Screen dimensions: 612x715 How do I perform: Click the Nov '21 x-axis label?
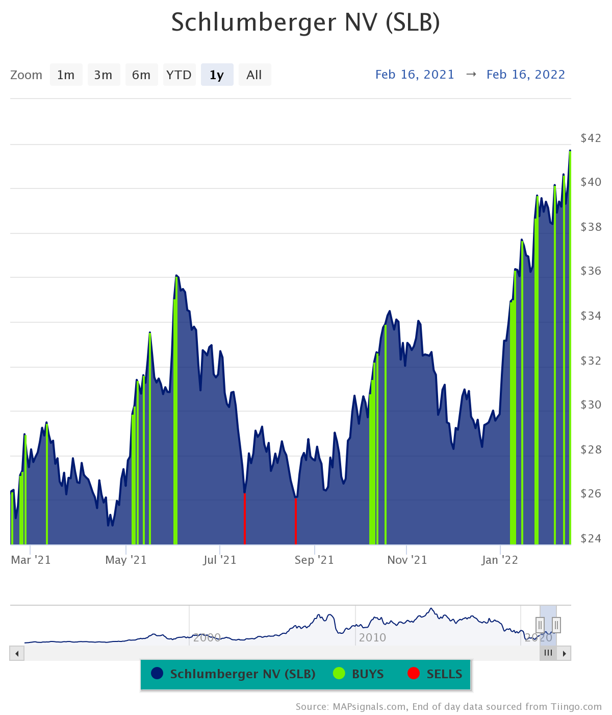(407, 560)
